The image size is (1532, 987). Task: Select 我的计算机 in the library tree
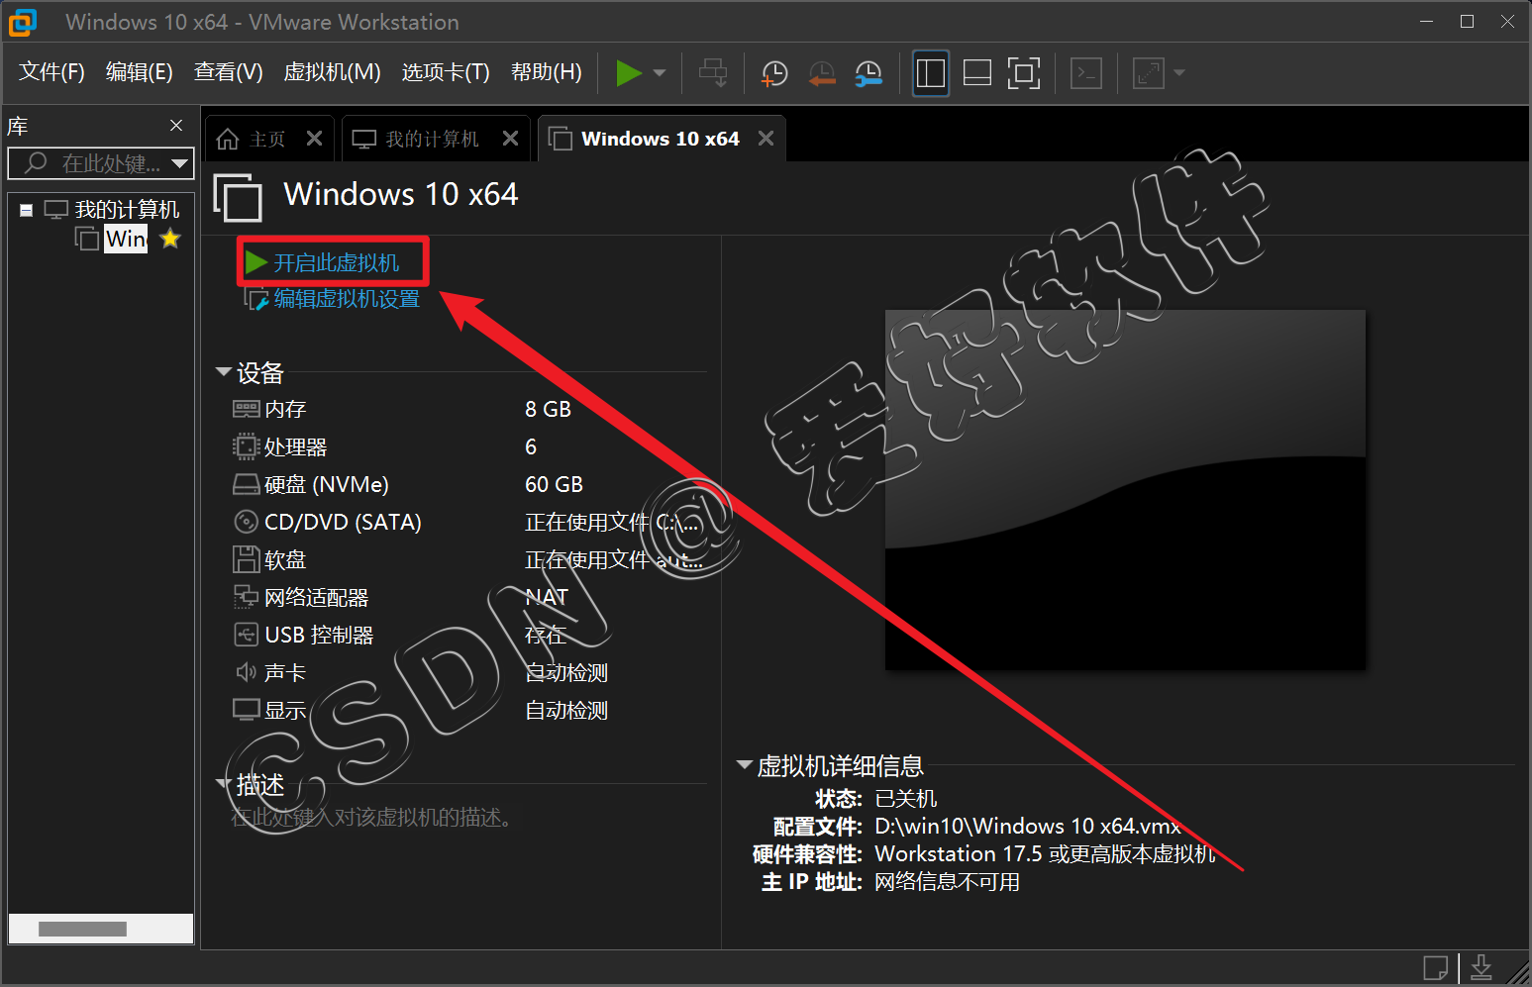point(127,210)
